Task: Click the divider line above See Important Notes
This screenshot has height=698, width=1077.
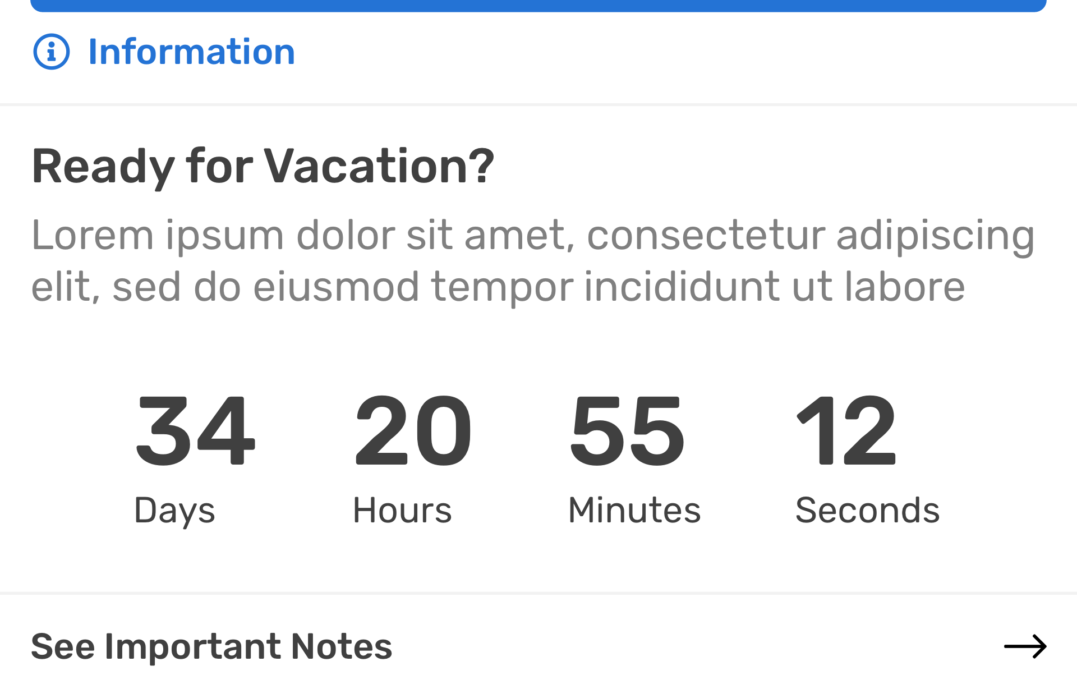Action: click(x=538, y=593)
